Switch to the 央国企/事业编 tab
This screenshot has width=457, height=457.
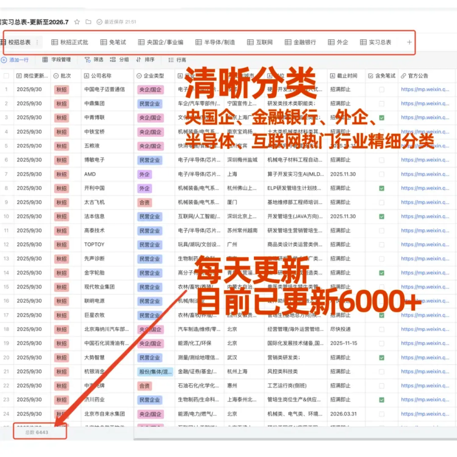tap(161, 42)
